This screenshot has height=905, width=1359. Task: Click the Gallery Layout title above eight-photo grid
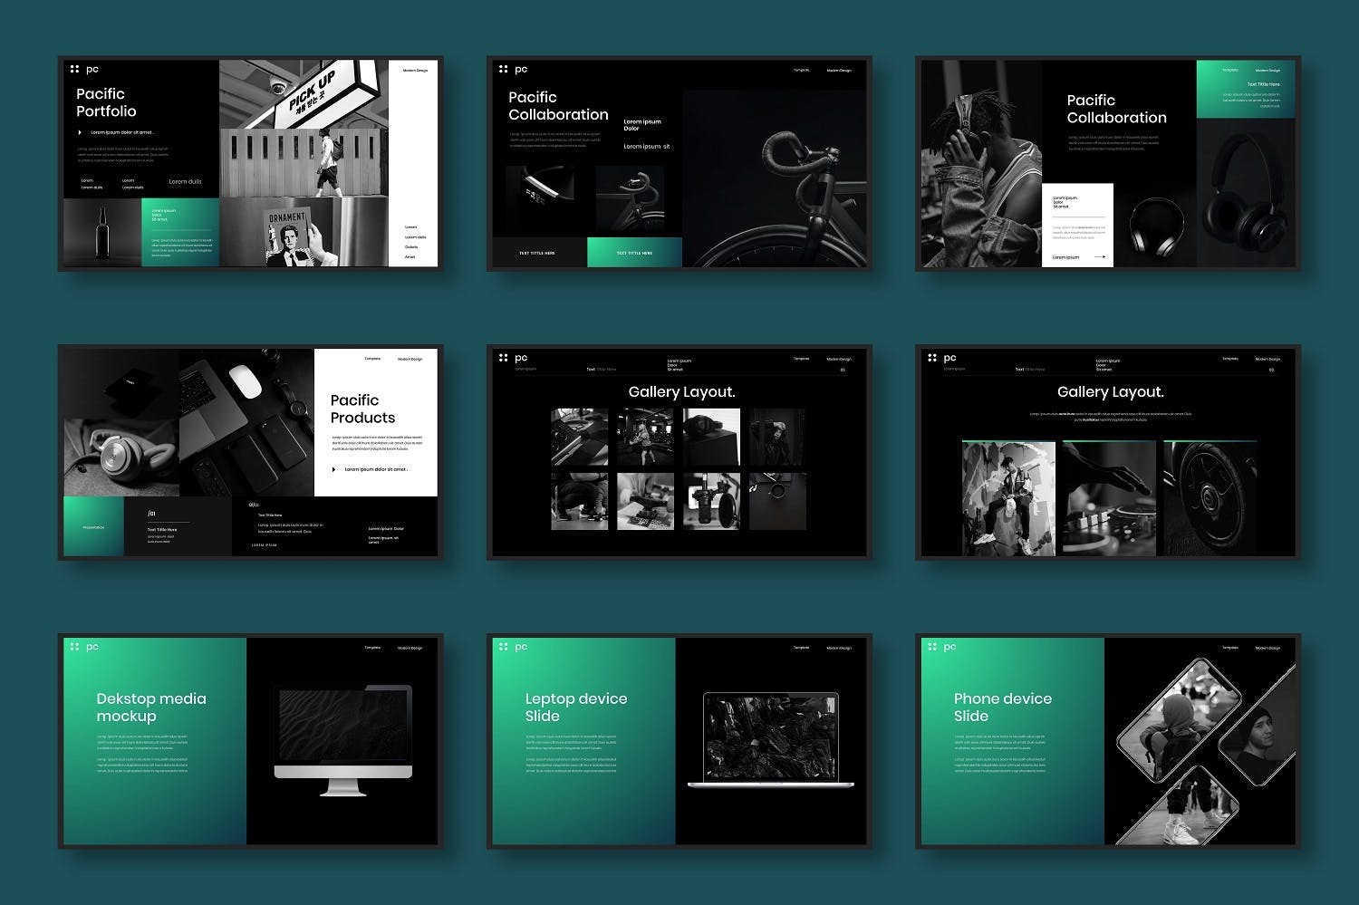pyautogui.click(x=681, y=392)
